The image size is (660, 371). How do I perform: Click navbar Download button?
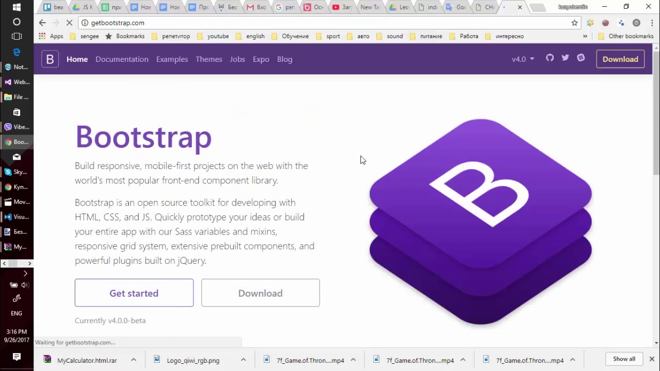coord(620,59)
